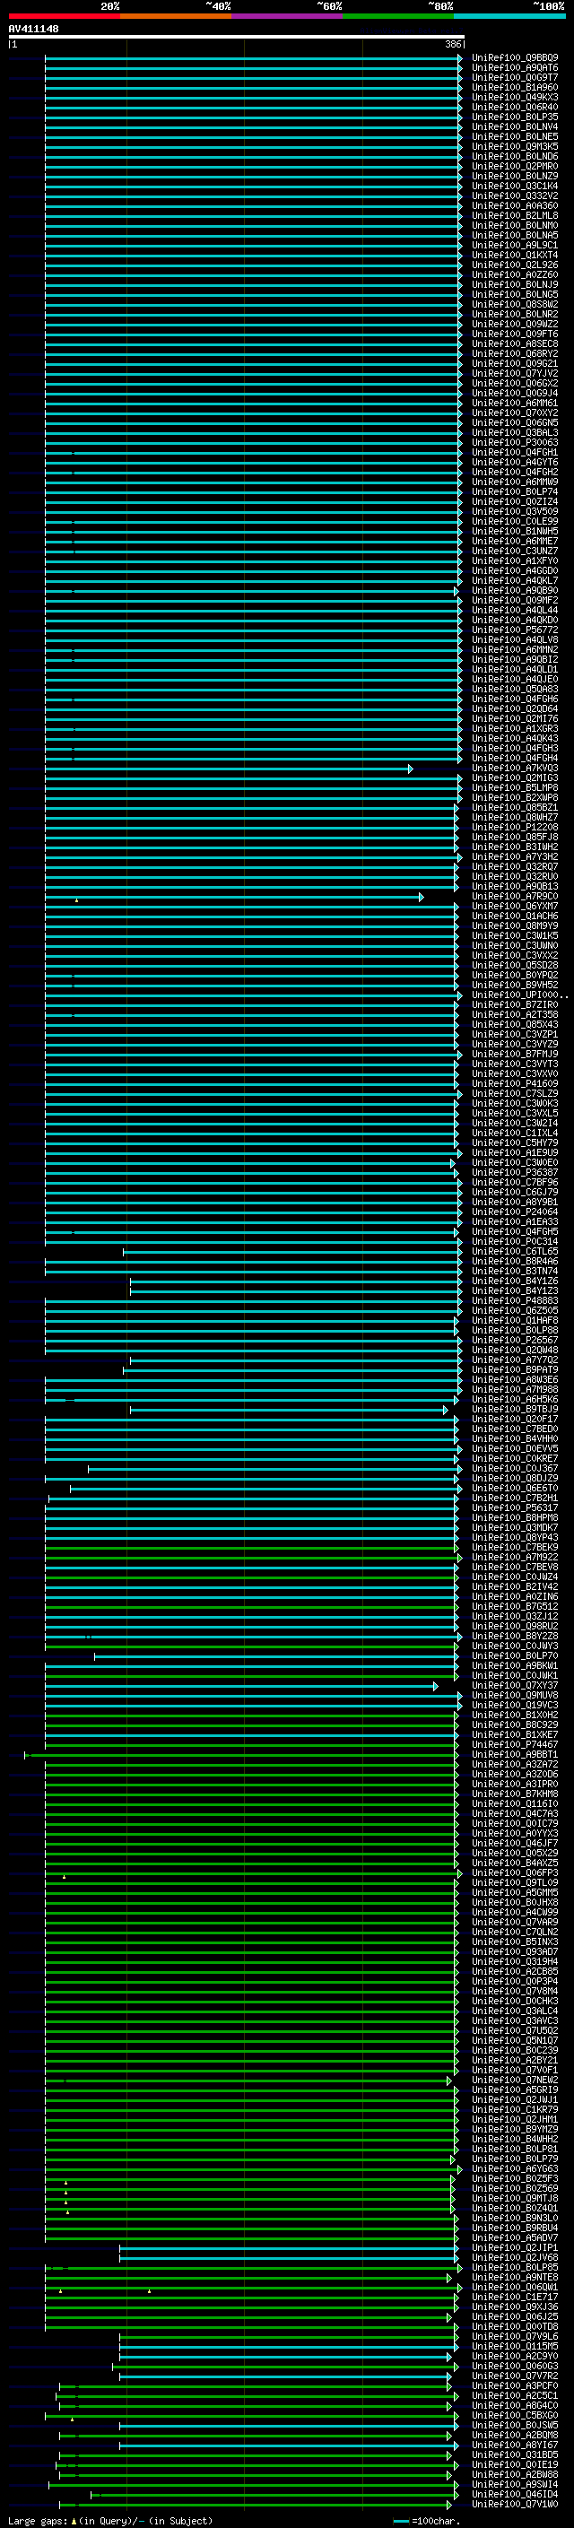The image size is (574, 2528).
Task: Click the yellow triangle in Large gaps legend
Action: pyautogui.click(x=74, y=2520)
